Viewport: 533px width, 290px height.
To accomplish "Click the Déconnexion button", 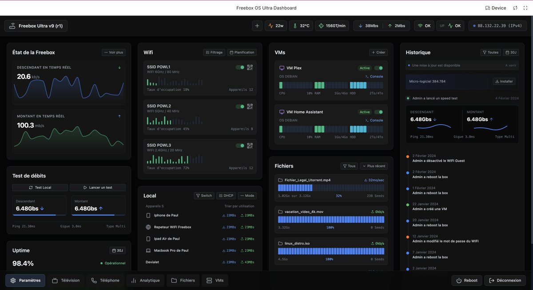I will click(x=505, y=280).
